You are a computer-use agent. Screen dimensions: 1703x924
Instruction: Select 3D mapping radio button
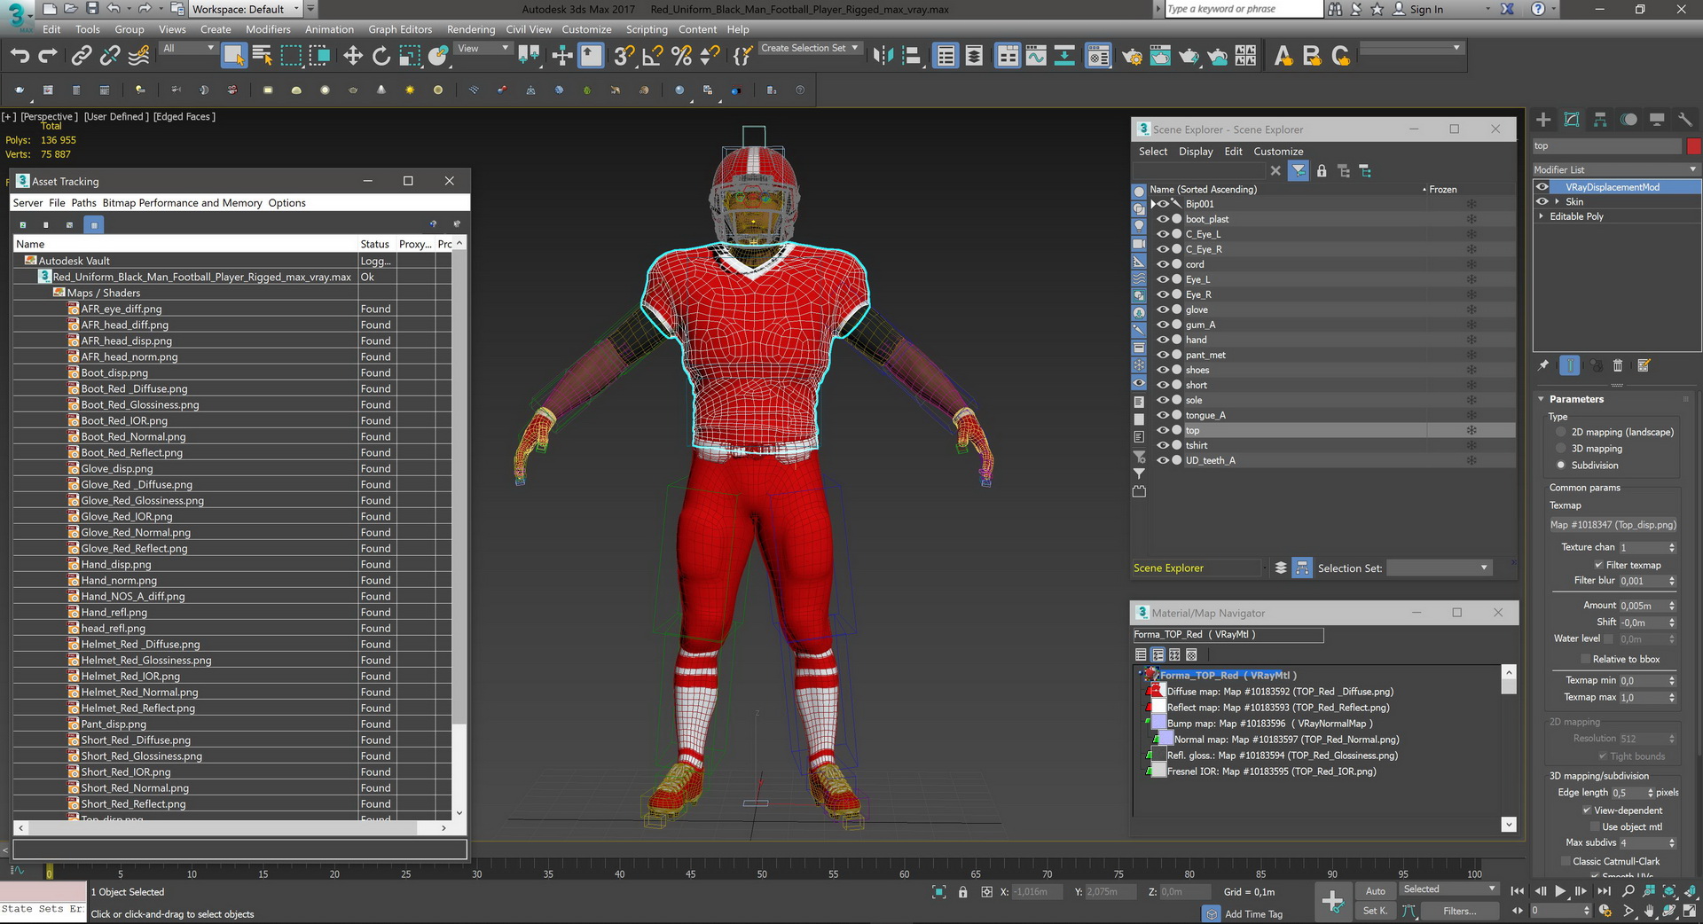pos(1561,449)
